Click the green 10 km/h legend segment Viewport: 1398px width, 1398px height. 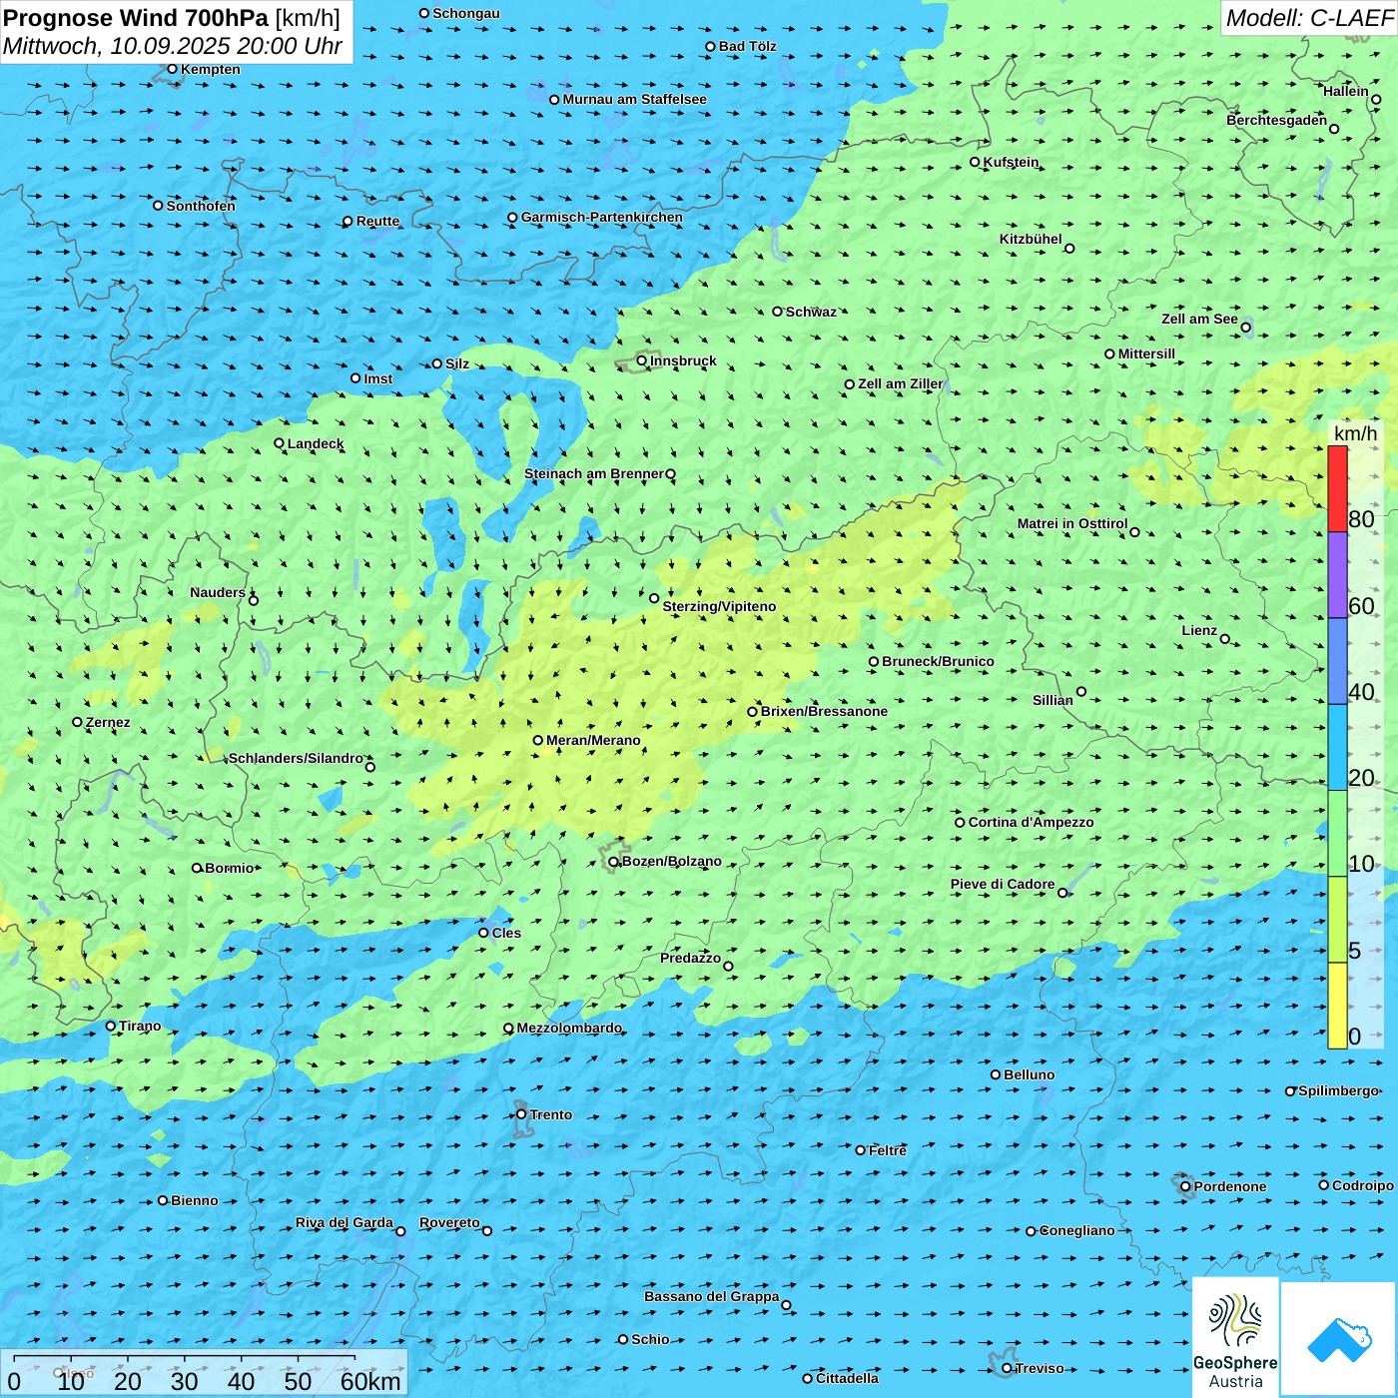point(1337,834)
